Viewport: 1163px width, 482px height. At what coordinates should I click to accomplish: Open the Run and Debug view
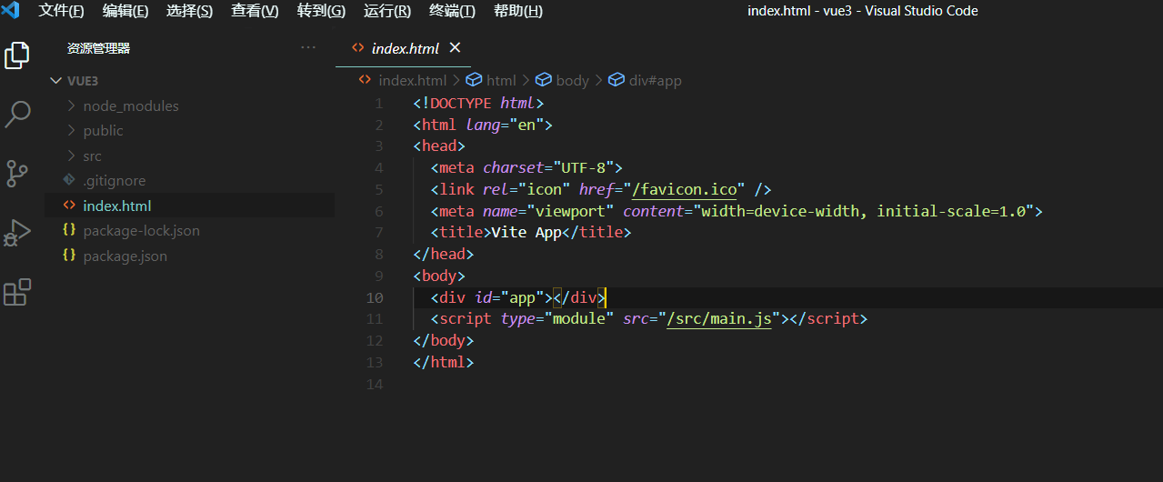click(17, 233)
